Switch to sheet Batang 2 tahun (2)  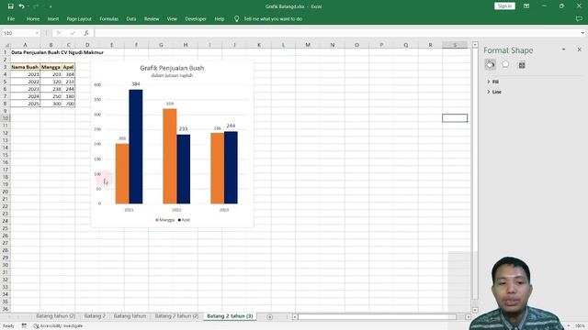176,316
